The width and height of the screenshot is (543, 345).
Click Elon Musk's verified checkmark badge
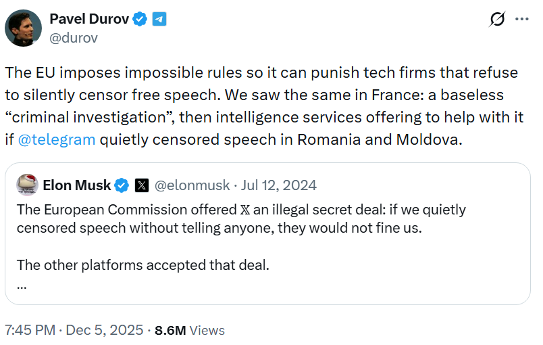[x=122, y=185]
